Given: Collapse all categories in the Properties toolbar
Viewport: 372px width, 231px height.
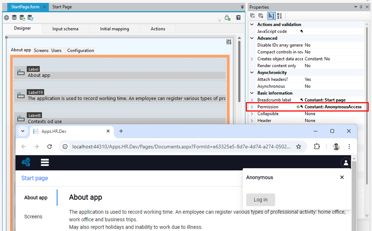Looking at the screenshot, I should [252, 16].
